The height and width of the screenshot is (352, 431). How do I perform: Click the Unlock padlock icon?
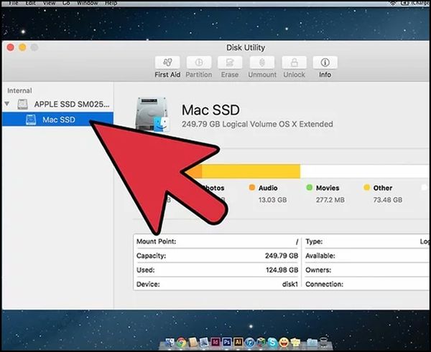tap(293, 63)
